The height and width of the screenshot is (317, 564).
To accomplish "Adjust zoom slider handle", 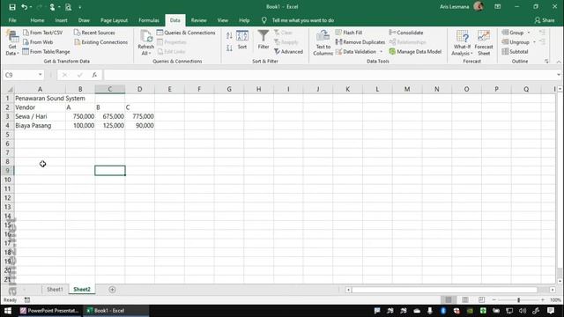I will point(518,299).
